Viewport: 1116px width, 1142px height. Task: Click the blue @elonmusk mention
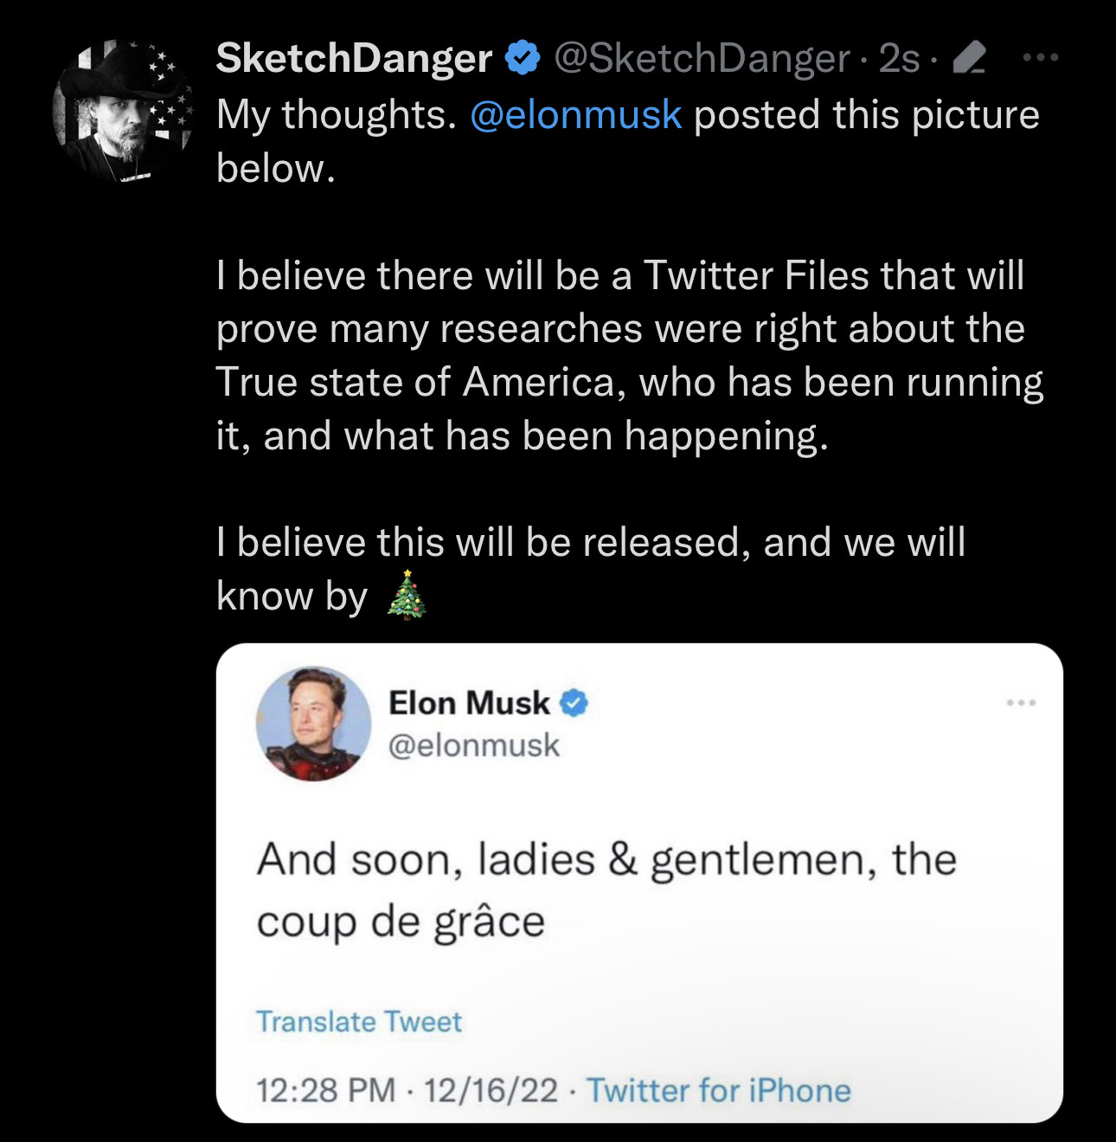[x=575, y=115]
